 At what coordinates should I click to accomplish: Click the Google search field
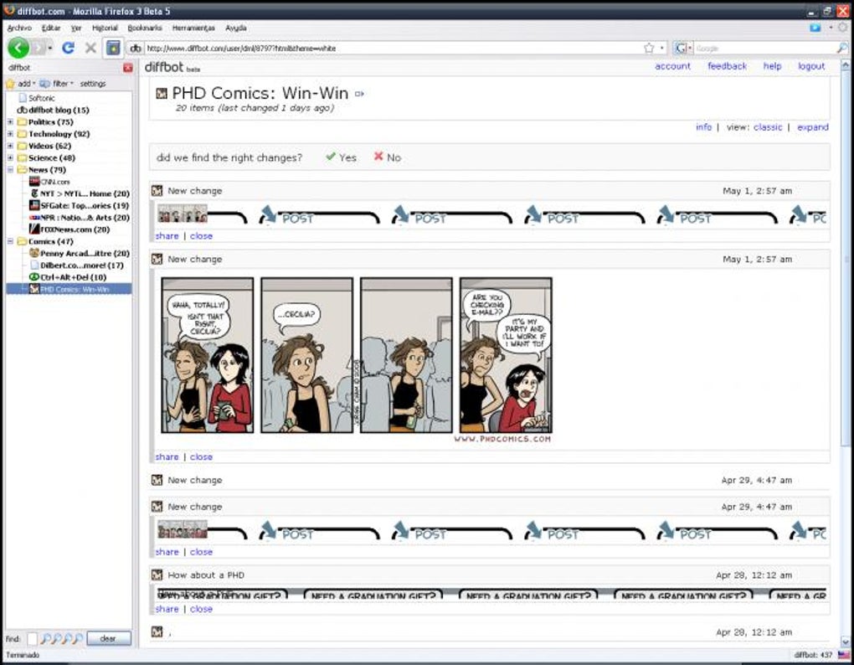pyautogui.click(x=764, y=49)
